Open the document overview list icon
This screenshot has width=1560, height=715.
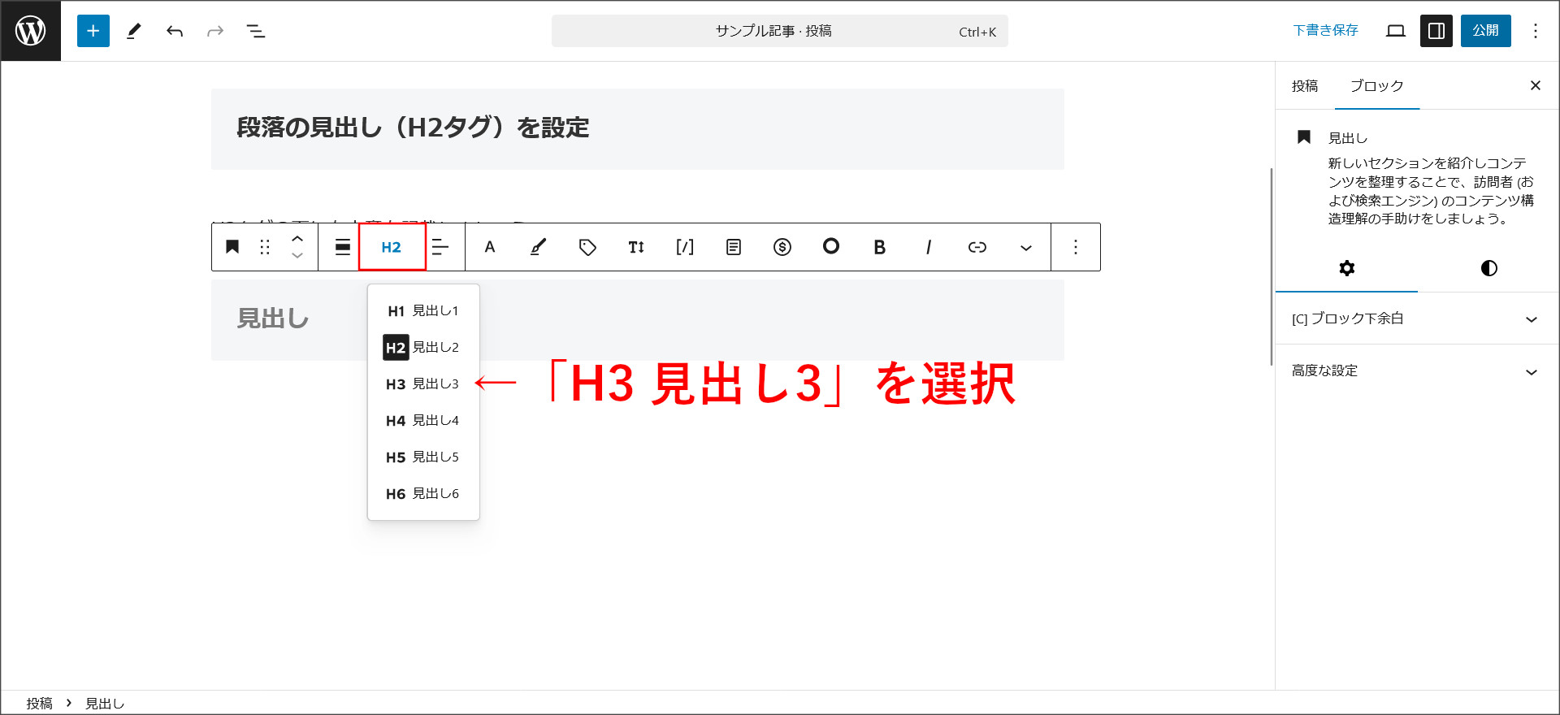point(256,31)
